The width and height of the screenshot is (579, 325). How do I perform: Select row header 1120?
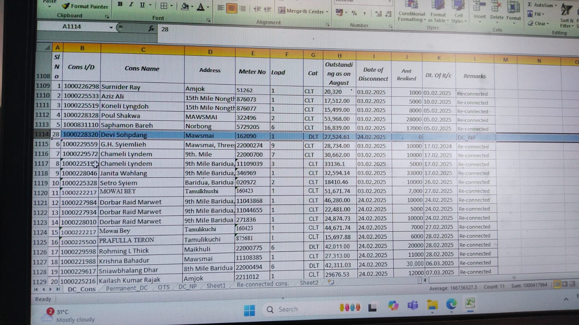click(41, 193)
